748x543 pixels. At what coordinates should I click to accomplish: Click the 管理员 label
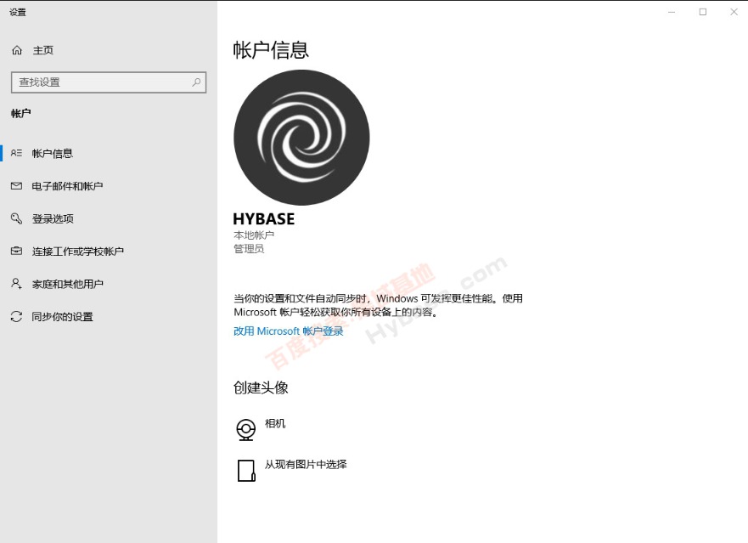pos(249,249)
